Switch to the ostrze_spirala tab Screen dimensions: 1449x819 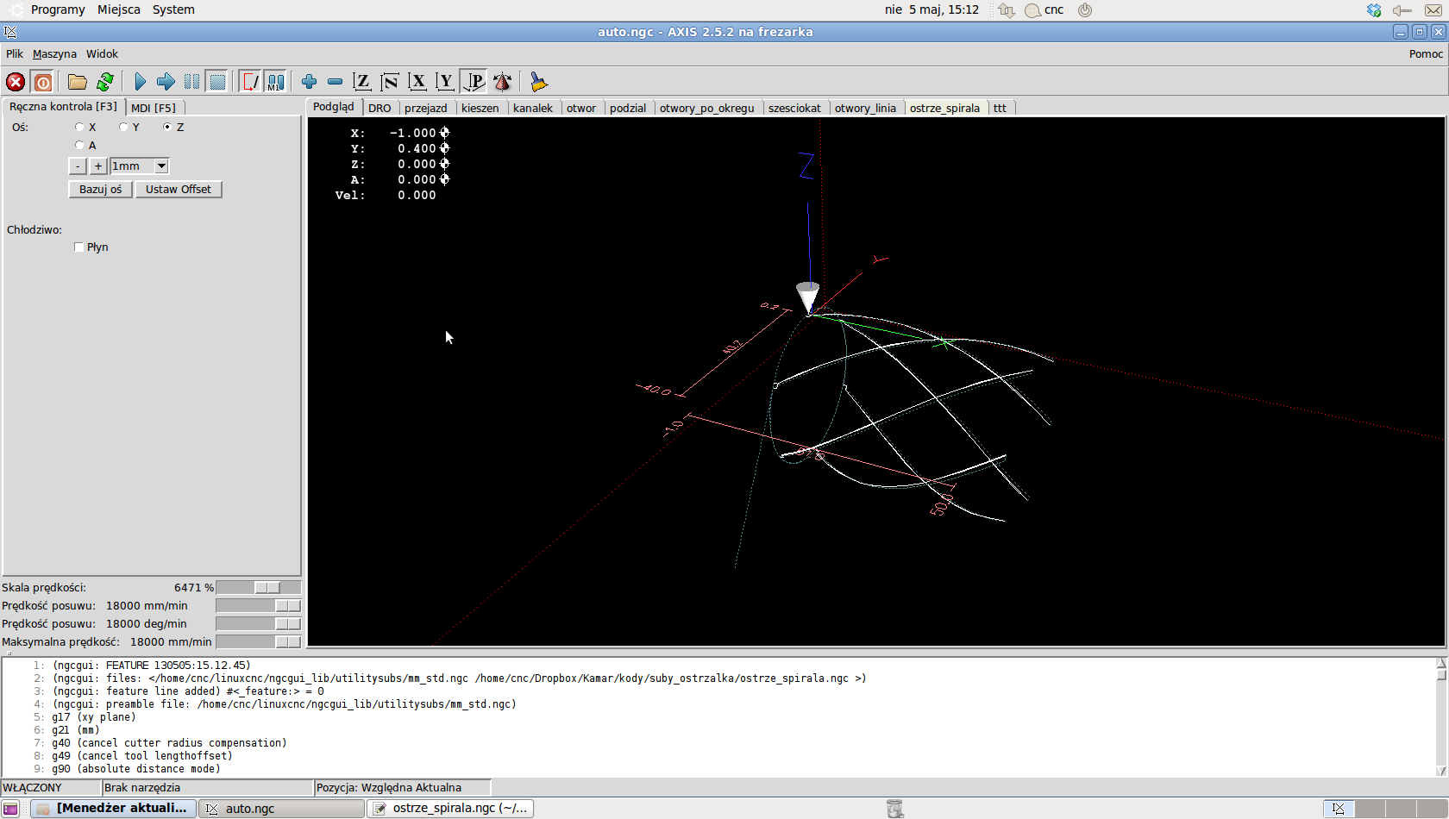coord(944,108)
